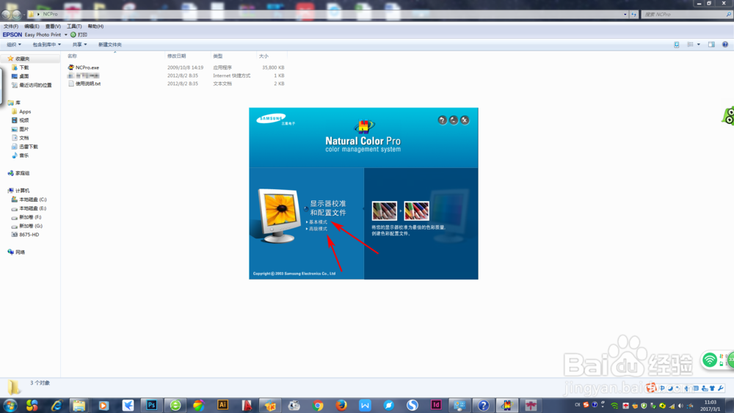The height and width of the screenshot is (413, 734).
Task: Open 图片 library
Action: point(23,129)
